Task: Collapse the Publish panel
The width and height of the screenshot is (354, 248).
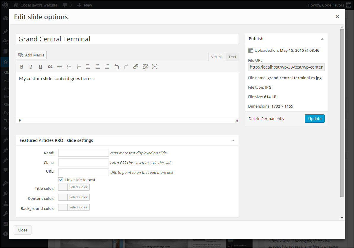Action: tap(322, 39)
